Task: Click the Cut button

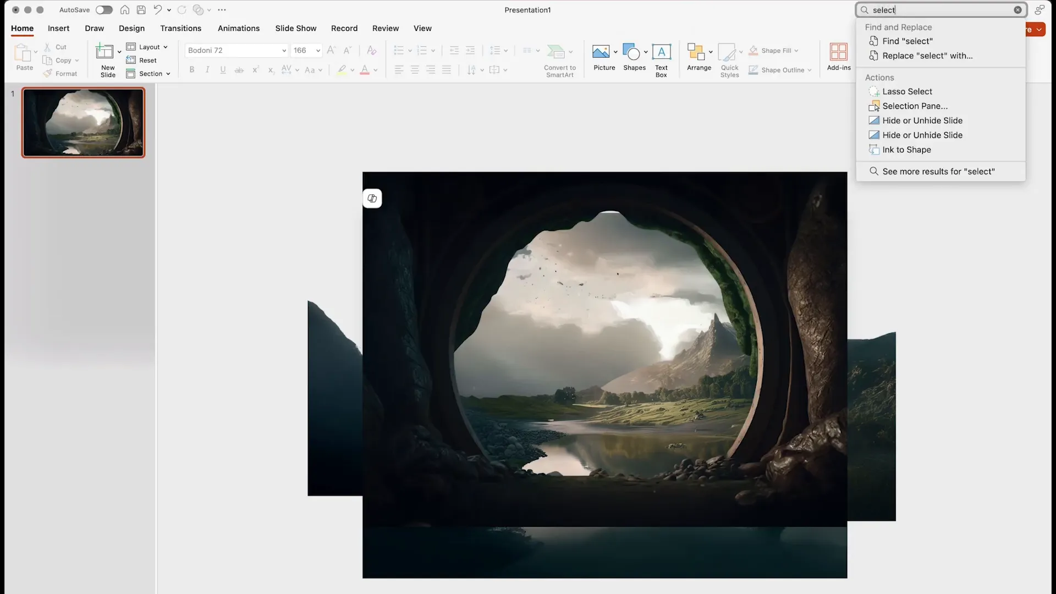Action: pyautogui.click(x=55, y=47)
